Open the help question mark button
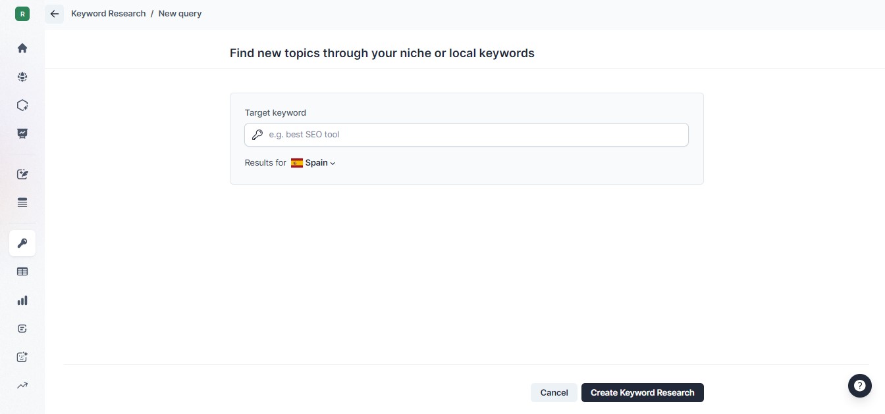The height and width of the screenshot is (414, 885). 859,386
